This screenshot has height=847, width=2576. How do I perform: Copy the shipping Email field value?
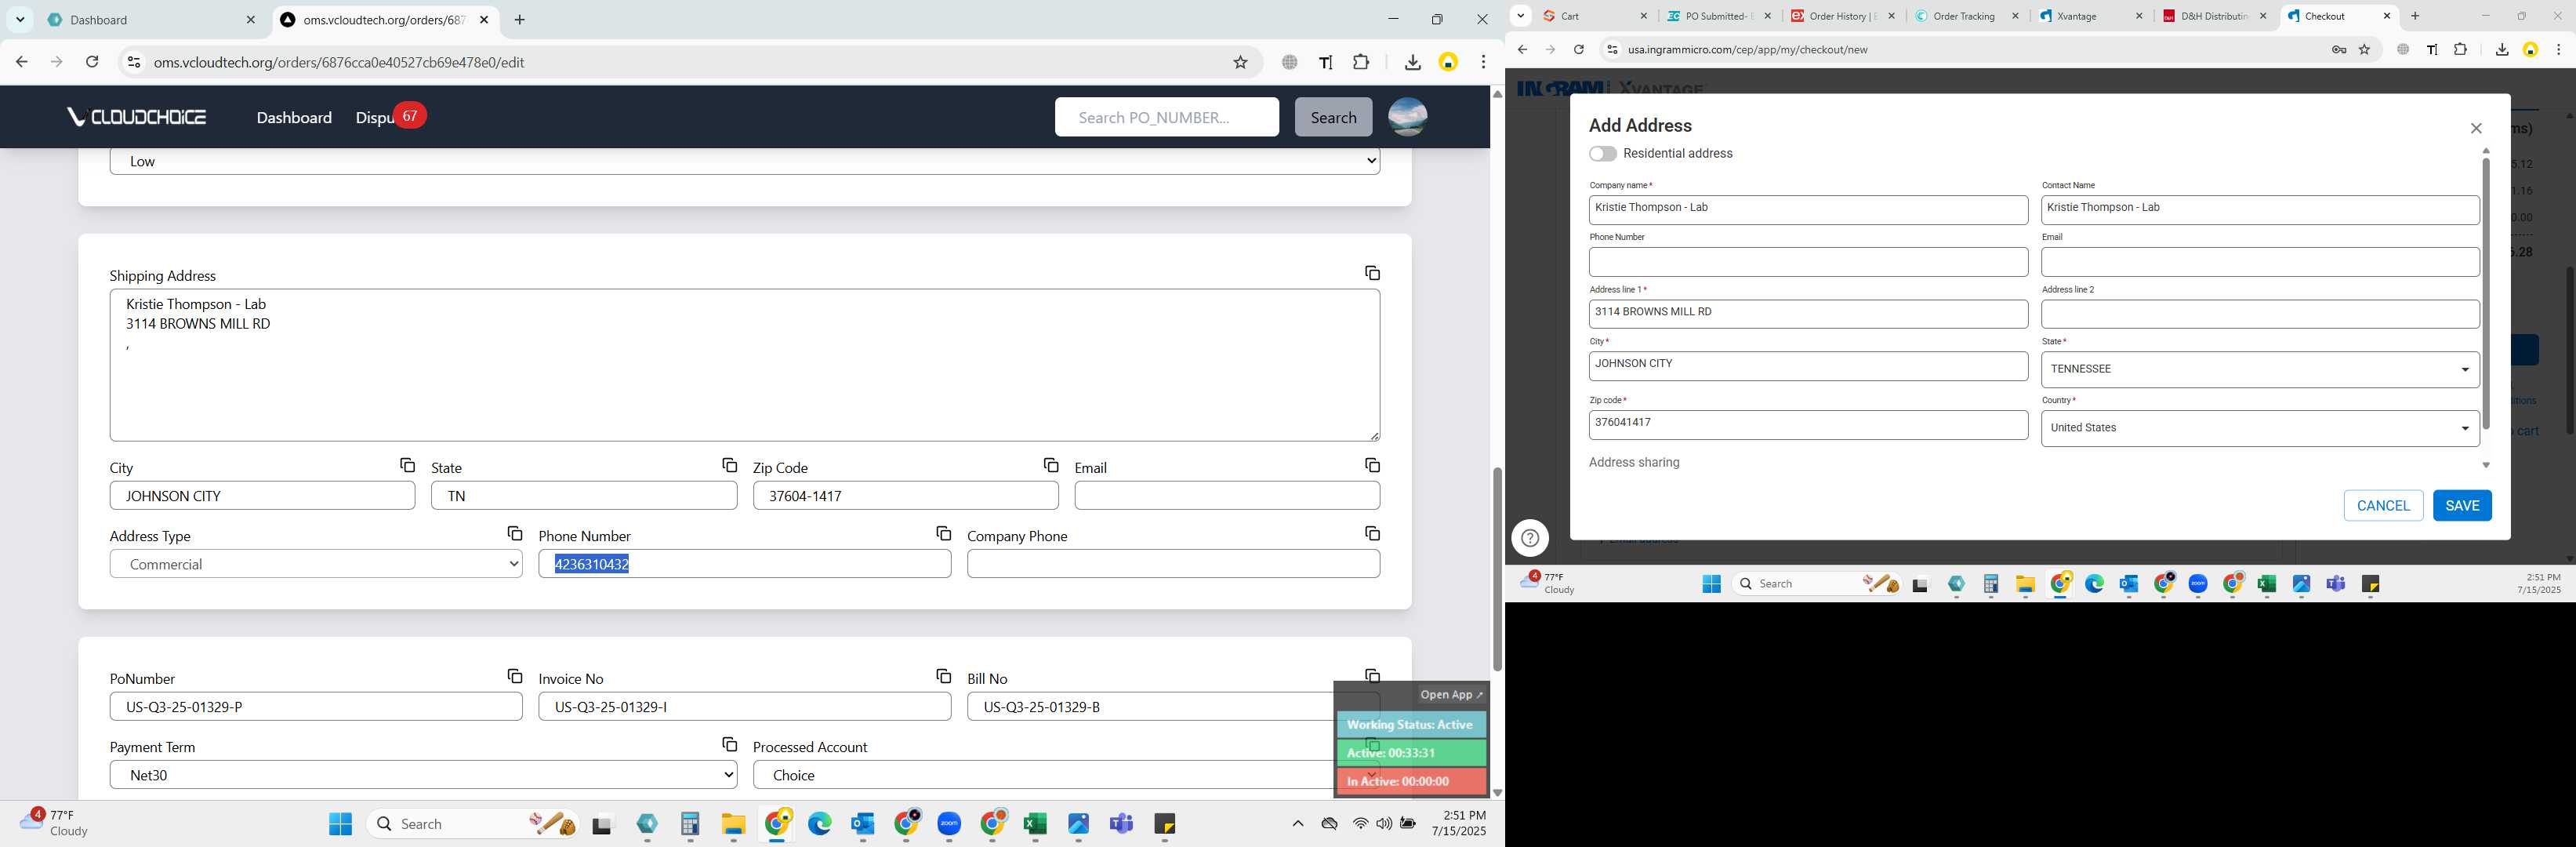[1372, 465]
